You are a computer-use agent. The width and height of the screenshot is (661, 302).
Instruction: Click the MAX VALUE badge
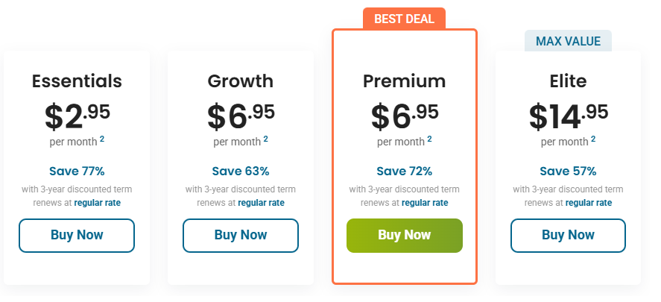568,41
